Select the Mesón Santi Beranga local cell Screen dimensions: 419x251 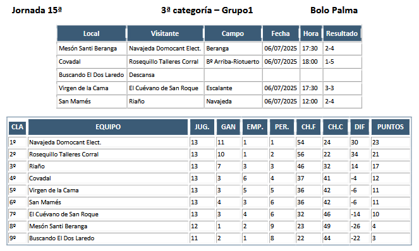coord(92,49)
